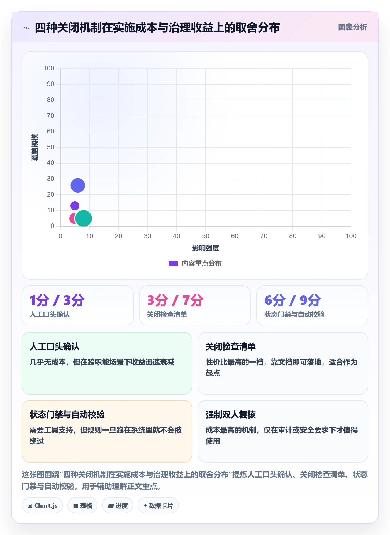Click the 影响强度 x-axis title
390x535 pixels.
(x=206, y=248)
